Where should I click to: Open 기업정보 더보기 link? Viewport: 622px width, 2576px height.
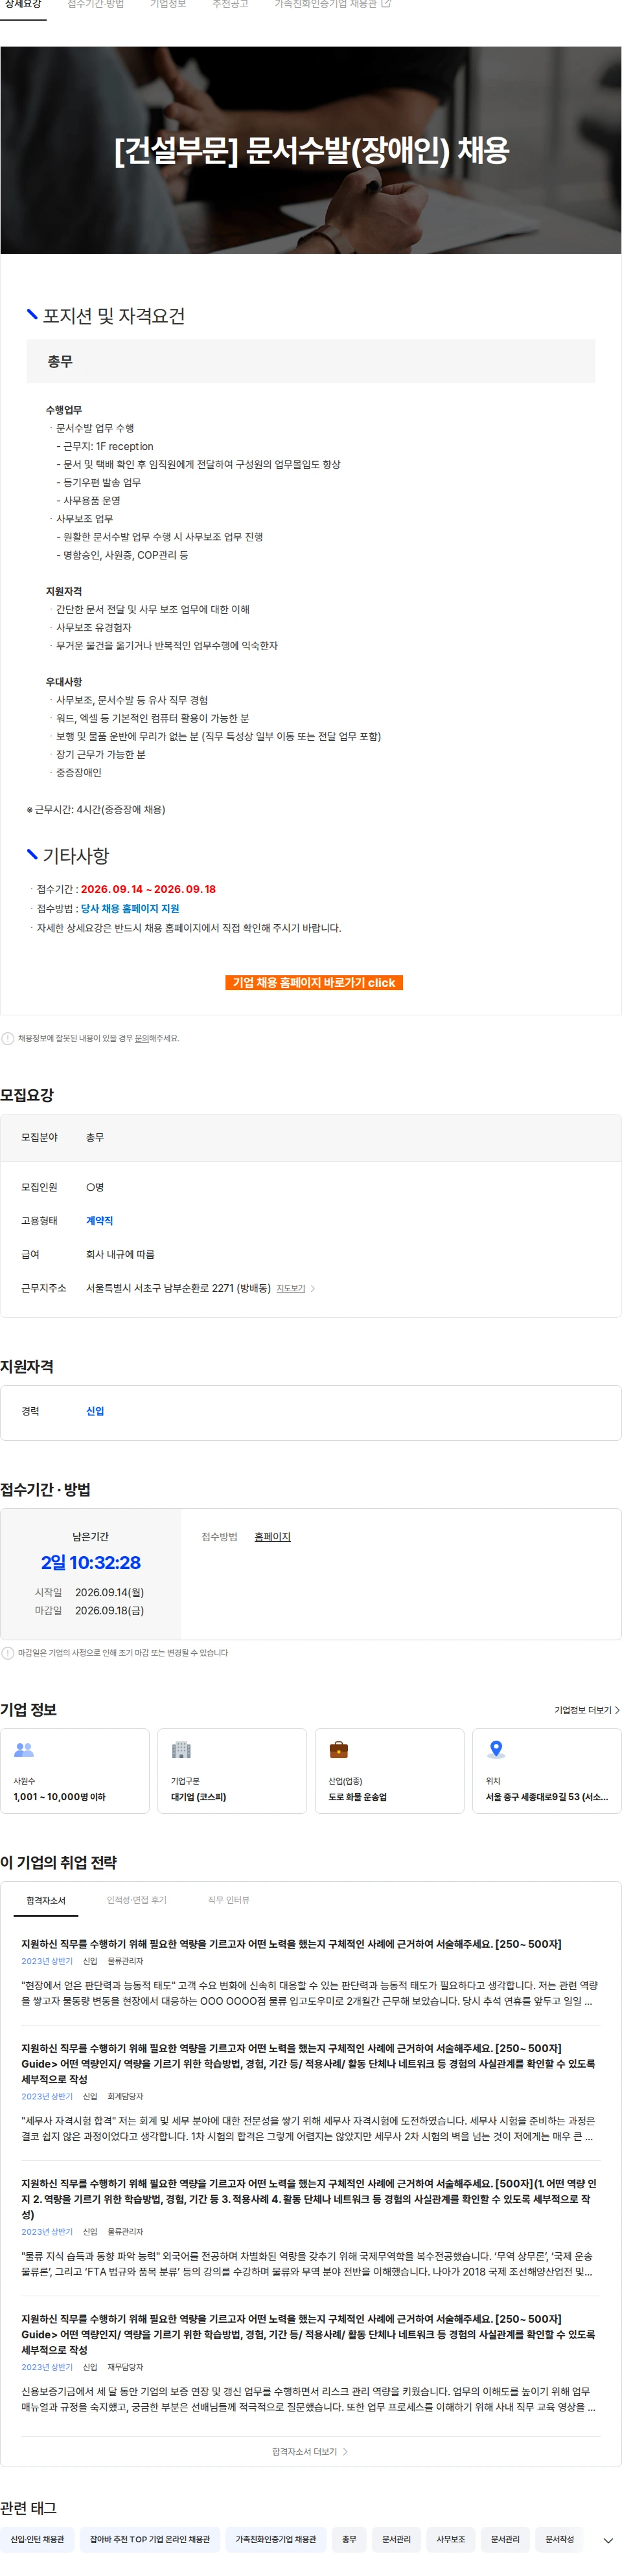[x=587, y=1710]
